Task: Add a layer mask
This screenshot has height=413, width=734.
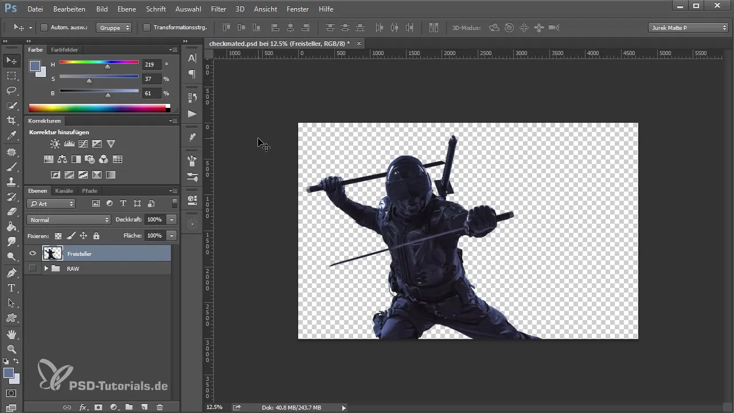Action: [x=98, y=407]
